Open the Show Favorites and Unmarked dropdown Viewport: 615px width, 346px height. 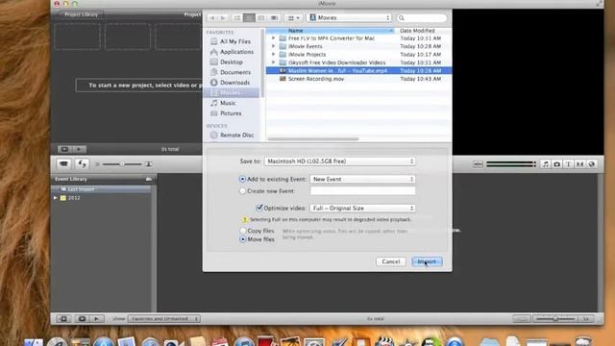pos(164,319)
